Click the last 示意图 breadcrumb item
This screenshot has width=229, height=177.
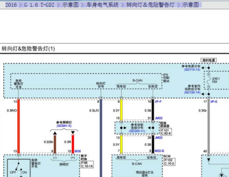tap(190, 5)
